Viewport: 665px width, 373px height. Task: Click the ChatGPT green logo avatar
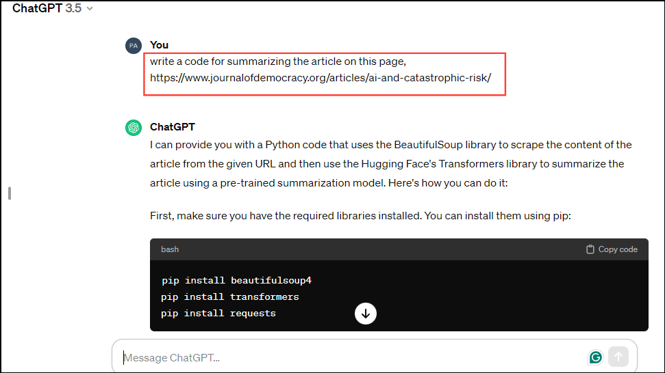coord(133,127)
